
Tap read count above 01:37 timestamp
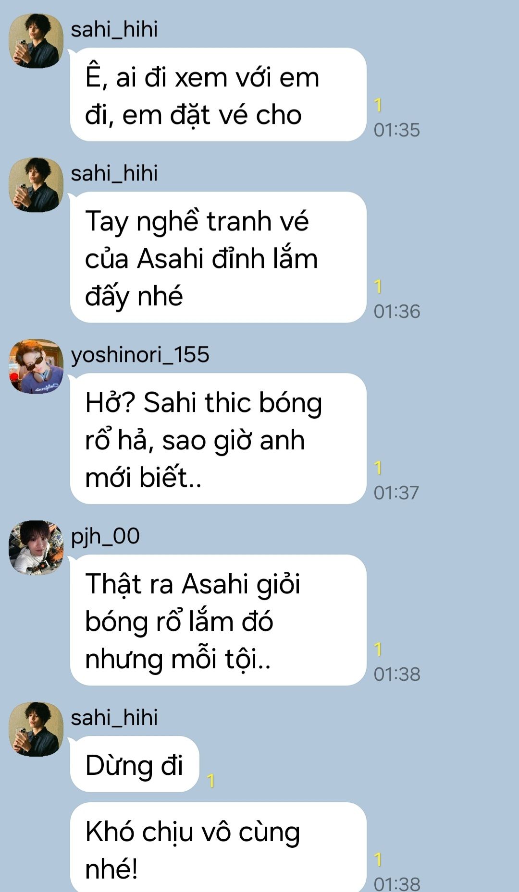[378, 468]
